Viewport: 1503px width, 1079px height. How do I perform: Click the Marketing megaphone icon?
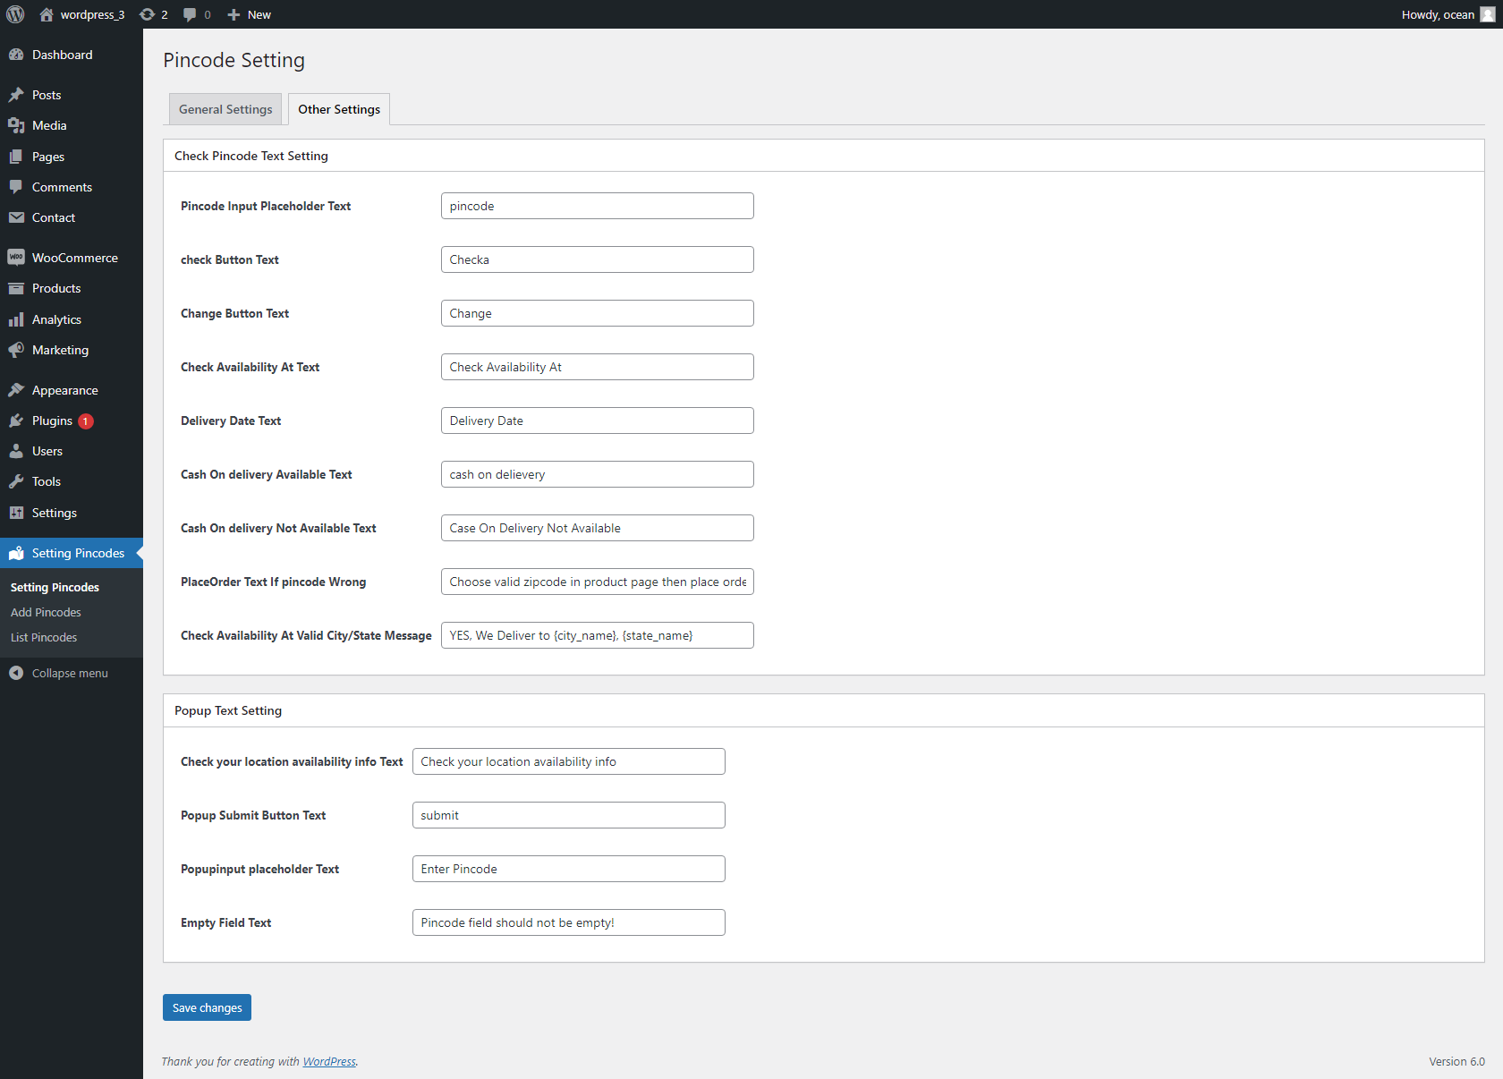(x=18, y=350)
